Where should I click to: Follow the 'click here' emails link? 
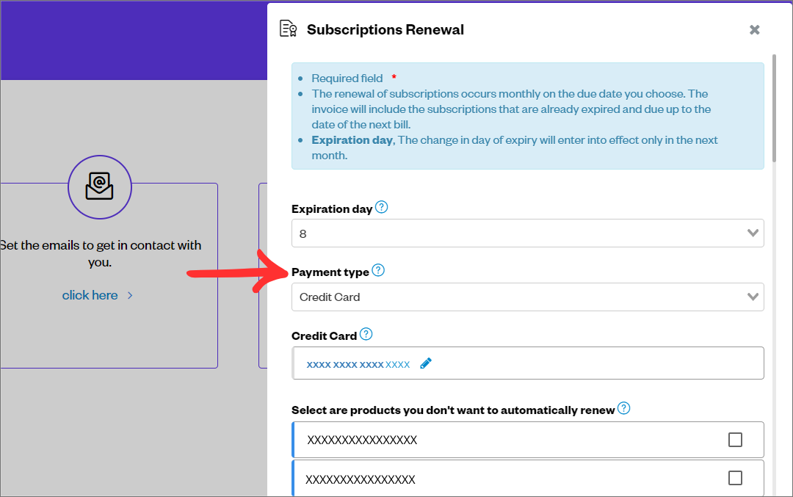(x=90, y=295)
